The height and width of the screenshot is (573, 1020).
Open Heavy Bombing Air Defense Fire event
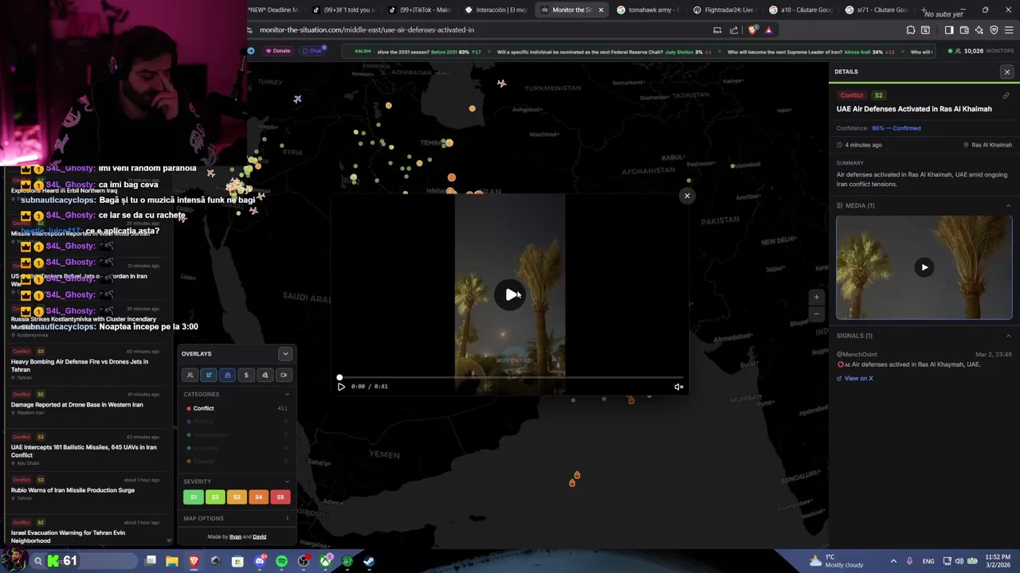(x=86, y=364)
